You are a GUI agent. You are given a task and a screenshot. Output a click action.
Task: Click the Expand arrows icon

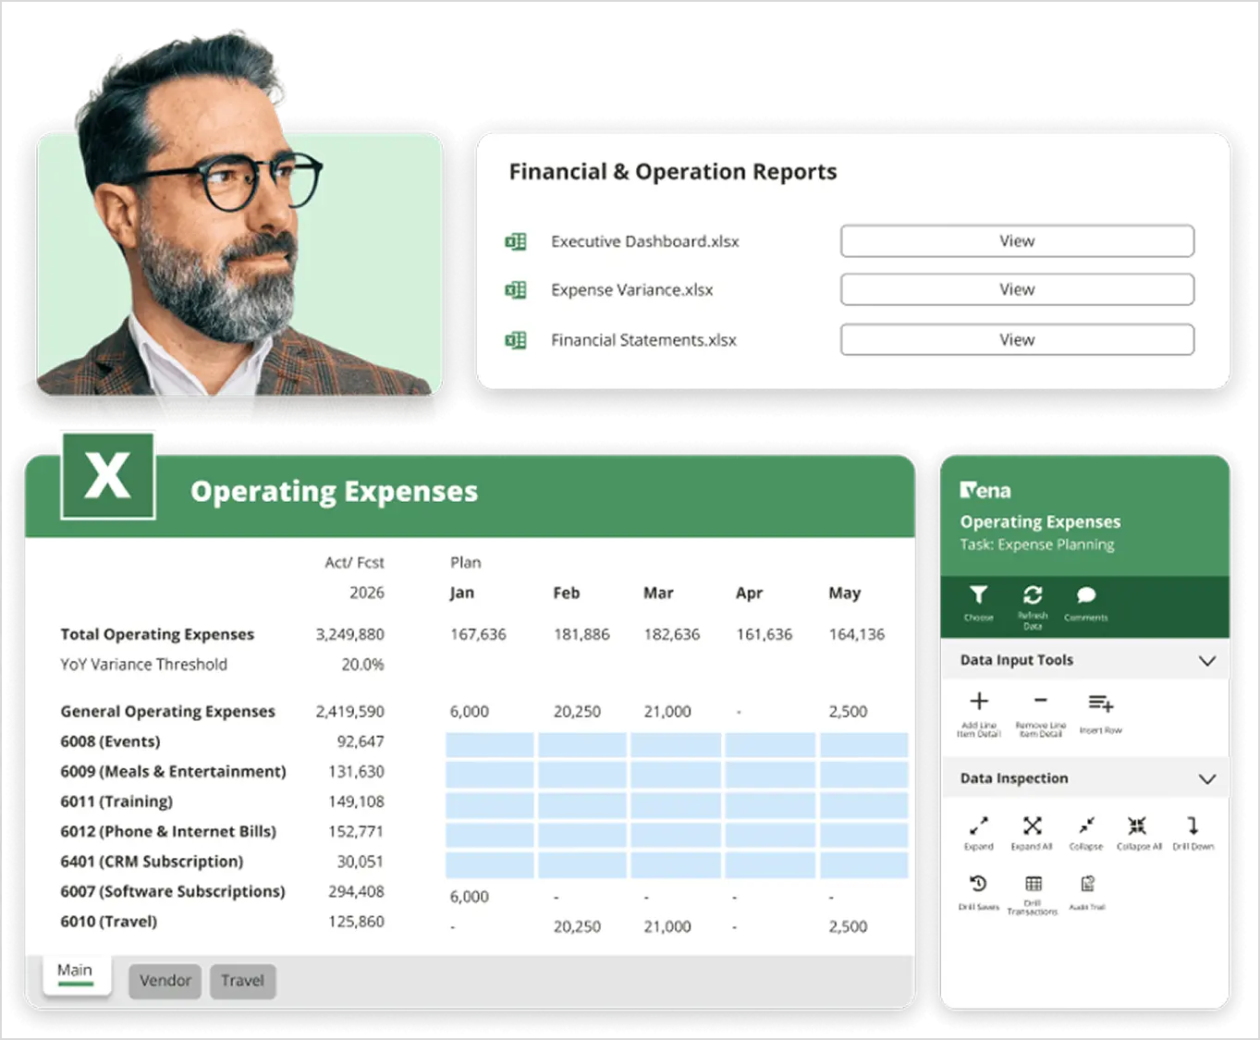pyautogui.click(x=978, y=825)
